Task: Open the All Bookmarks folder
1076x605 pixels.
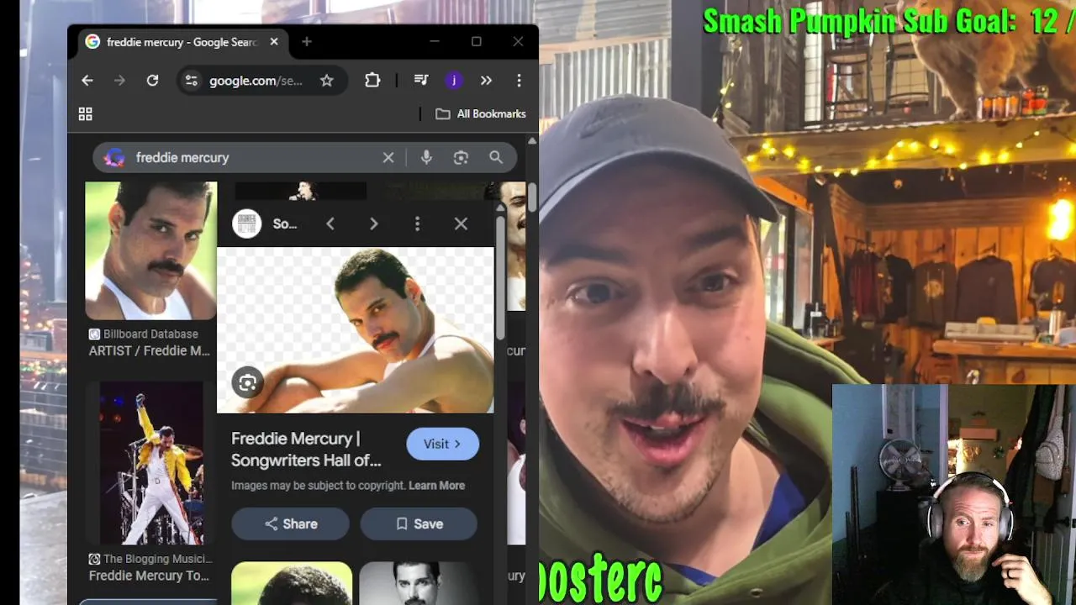Action: click(x=480, y=114)
